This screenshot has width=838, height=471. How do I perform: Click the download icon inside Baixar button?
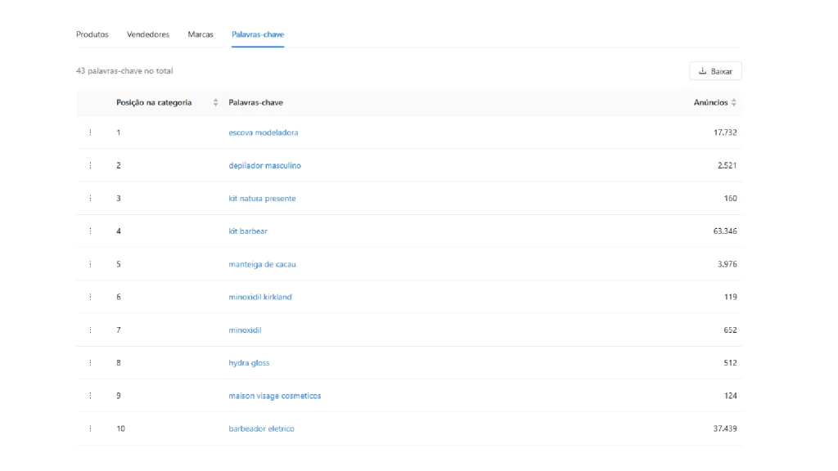click(701, 70)
